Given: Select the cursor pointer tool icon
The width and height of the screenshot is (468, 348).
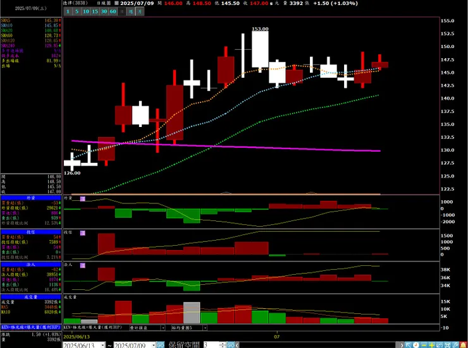Looking at the screenshot, I should click(x=409, y=345).
